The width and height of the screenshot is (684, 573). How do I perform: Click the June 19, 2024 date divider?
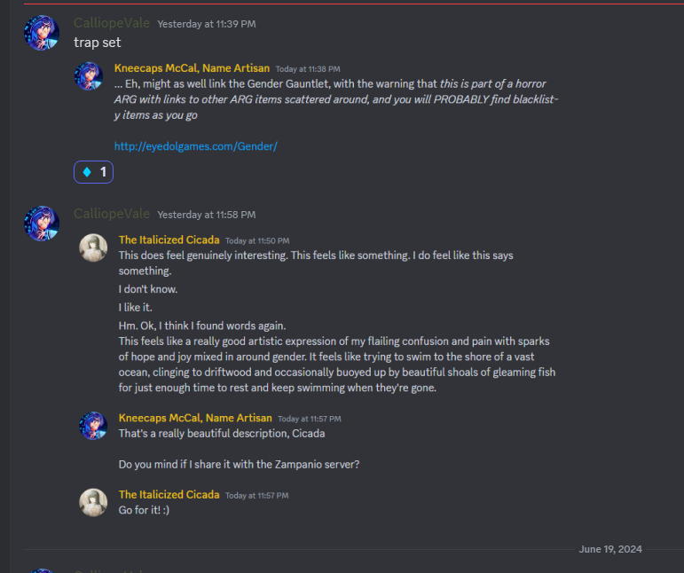point(609,549)
